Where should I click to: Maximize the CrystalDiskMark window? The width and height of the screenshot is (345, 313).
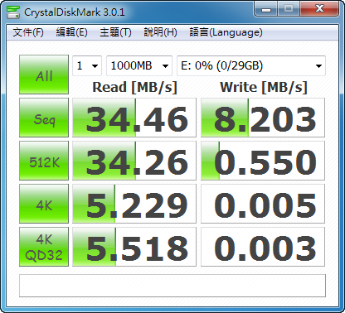(x=289, y=9)
